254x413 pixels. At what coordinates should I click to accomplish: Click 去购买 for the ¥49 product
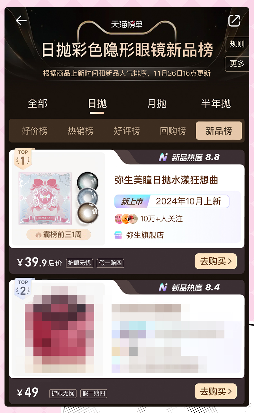point(216,391)
